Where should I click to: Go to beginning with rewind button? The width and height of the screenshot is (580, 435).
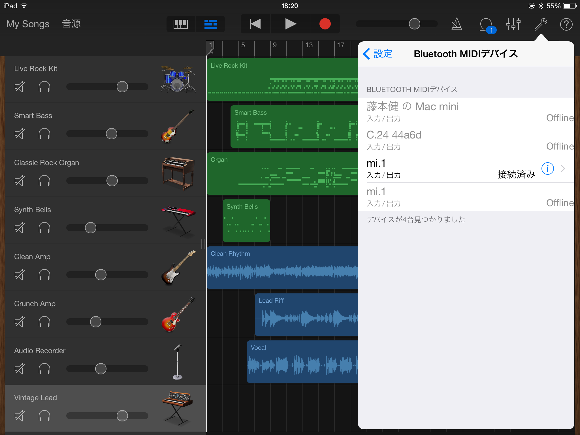[255, 24]
